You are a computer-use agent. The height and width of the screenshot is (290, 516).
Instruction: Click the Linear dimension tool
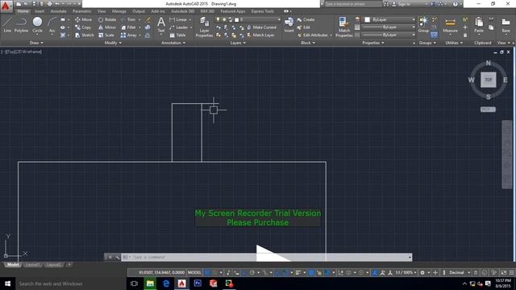click(178, 19)
